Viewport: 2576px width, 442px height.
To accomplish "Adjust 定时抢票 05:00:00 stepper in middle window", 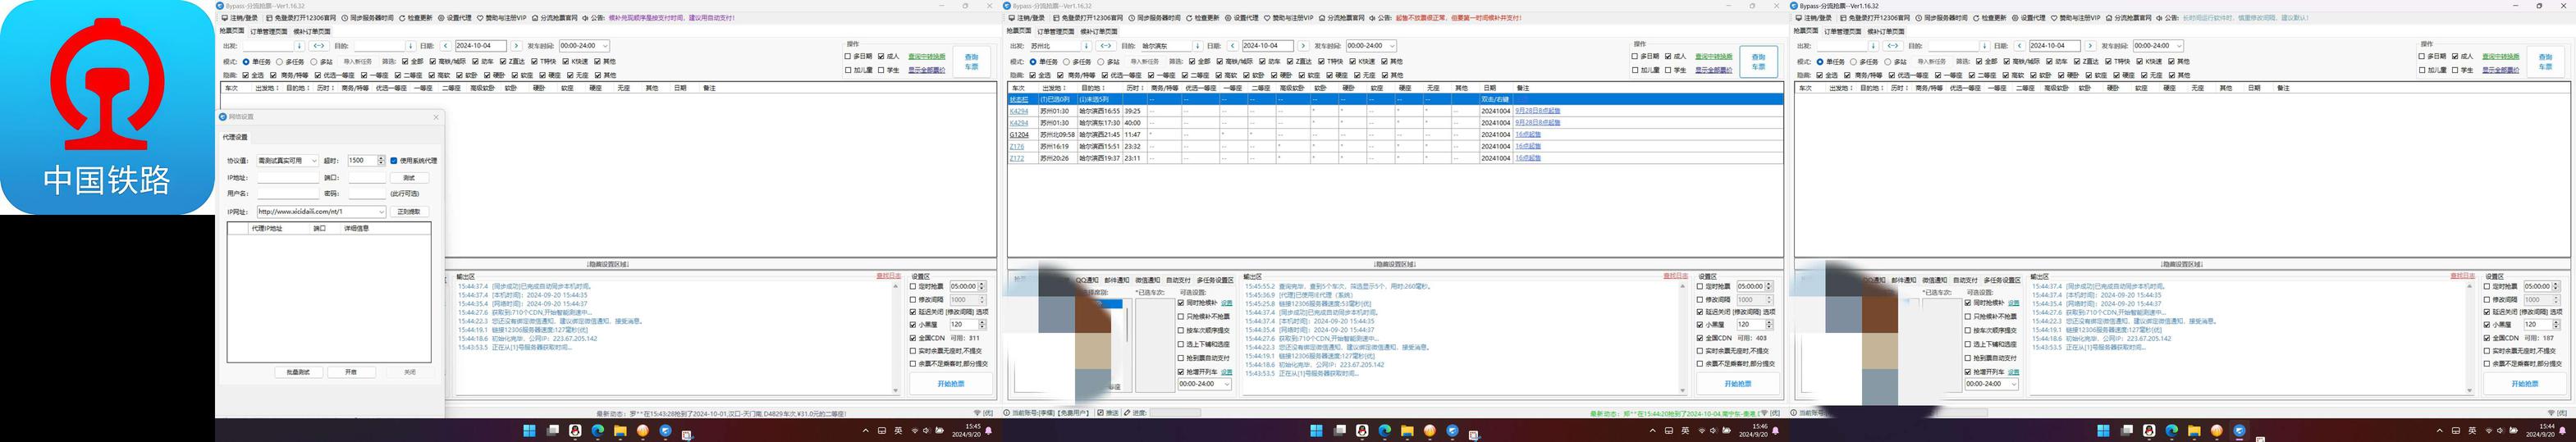I will click(x=1768, y=286).
